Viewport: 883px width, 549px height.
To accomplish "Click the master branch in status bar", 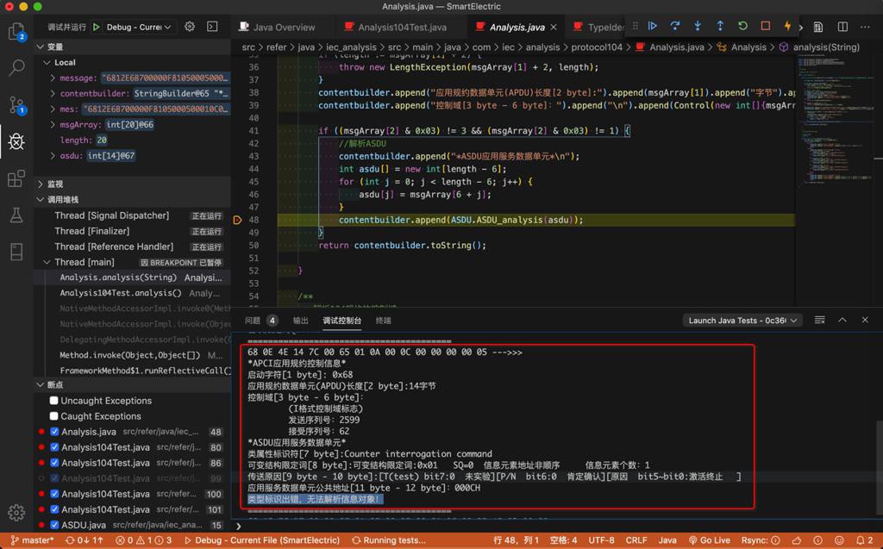I will tap(33, 540).
